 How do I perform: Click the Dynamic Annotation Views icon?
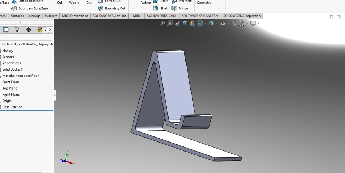[x=192, y=23]
